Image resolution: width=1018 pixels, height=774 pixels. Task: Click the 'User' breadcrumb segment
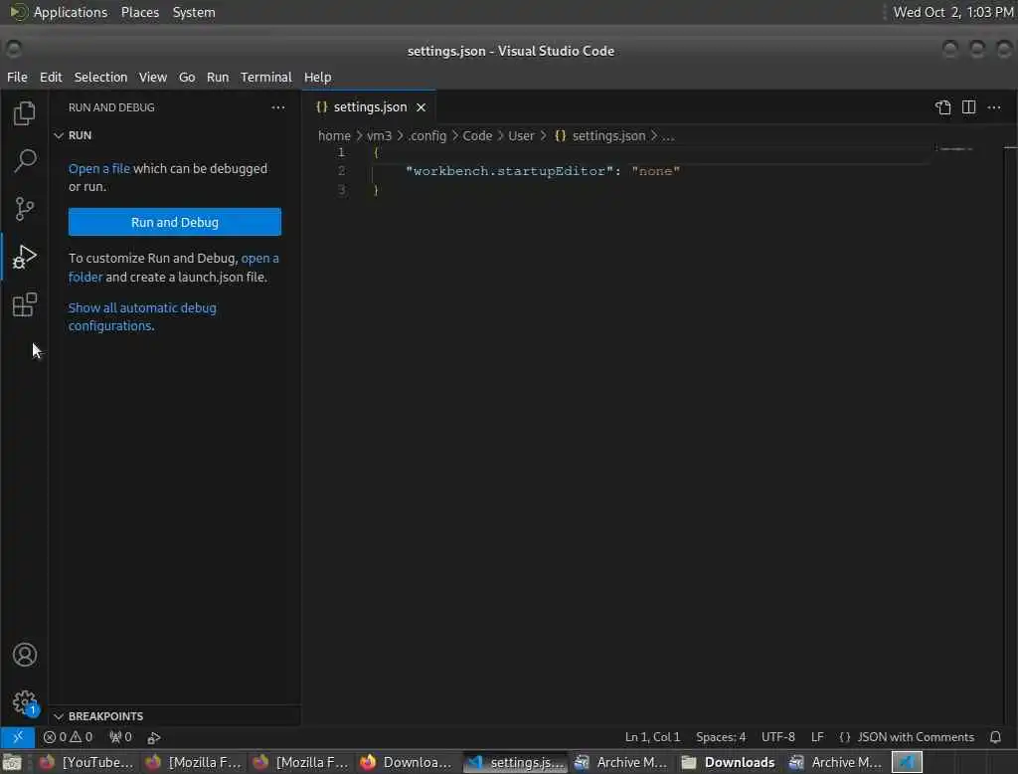tap(521, 136)
